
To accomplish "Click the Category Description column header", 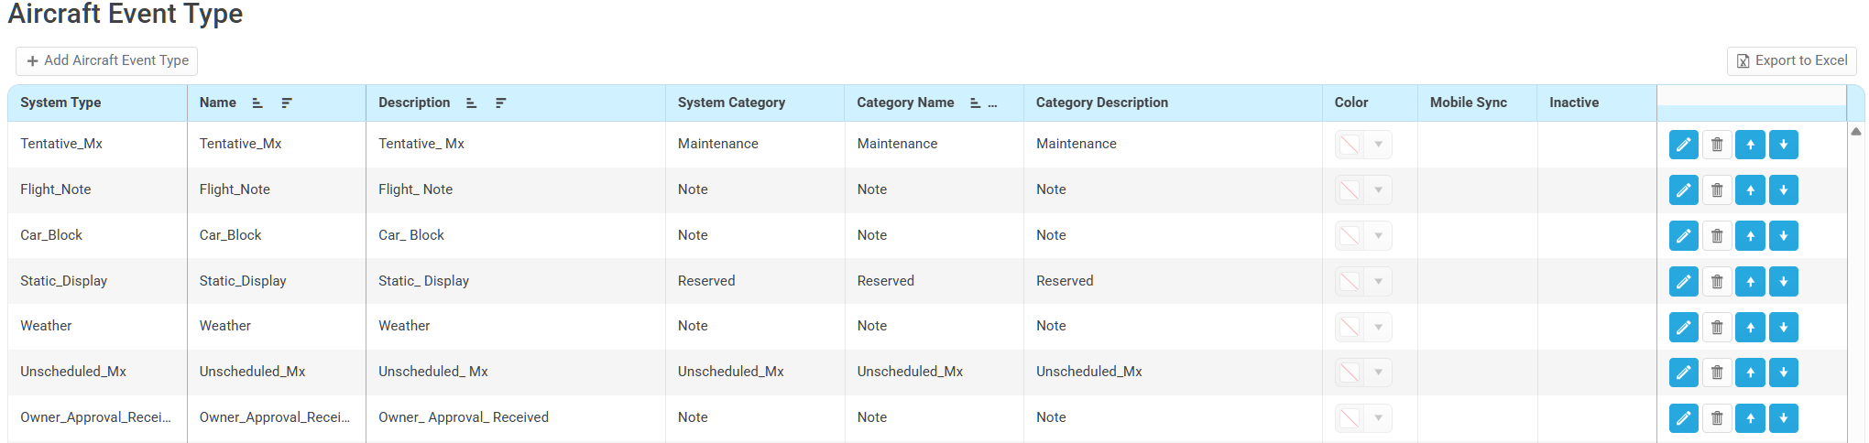I will [x=1101, y=103].
